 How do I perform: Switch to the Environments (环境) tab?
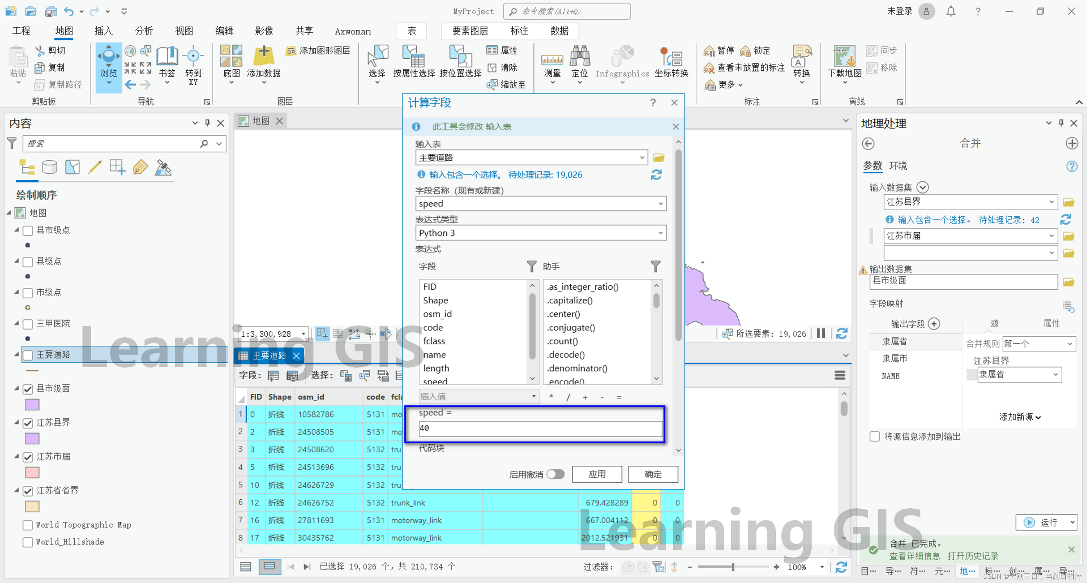[898, 165]
